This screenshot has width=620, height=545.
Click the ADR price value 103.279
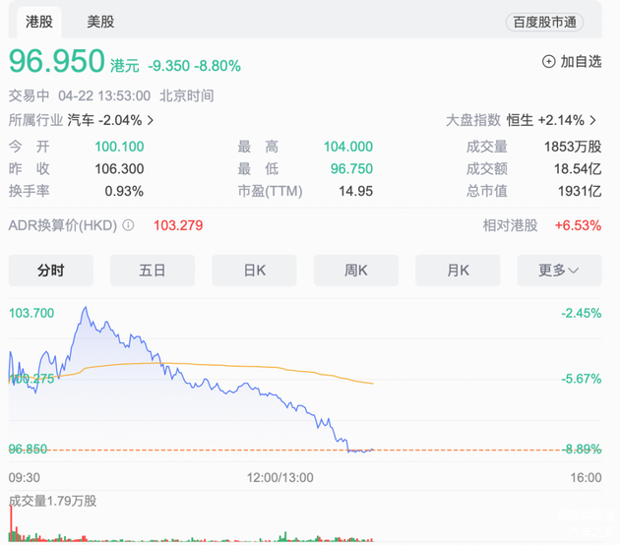pyautogui.click(x=178, y=225)
